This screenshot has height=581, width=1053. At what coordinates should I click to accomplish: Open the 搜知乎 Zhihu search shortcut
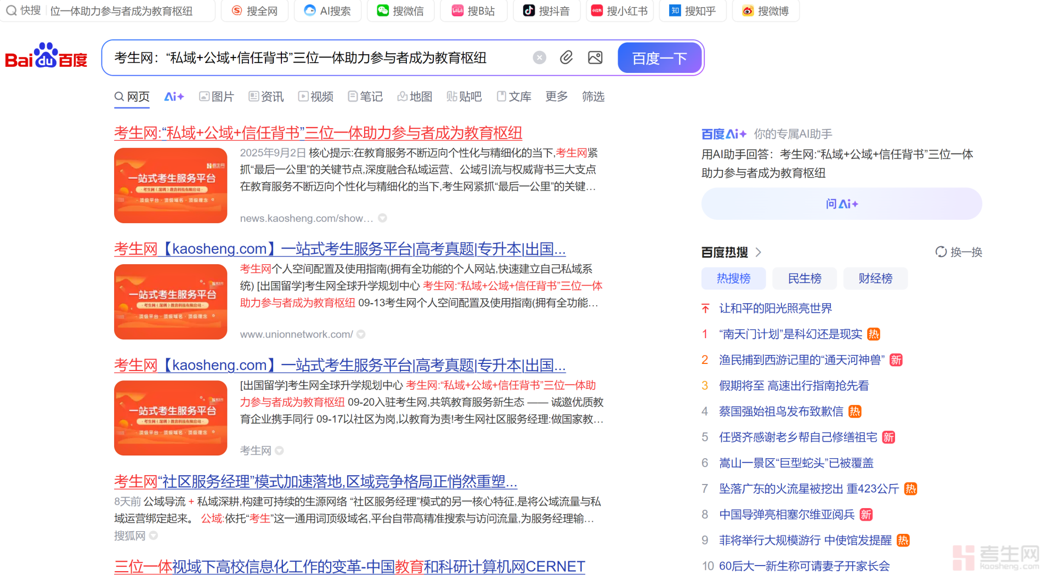(693, 11)
